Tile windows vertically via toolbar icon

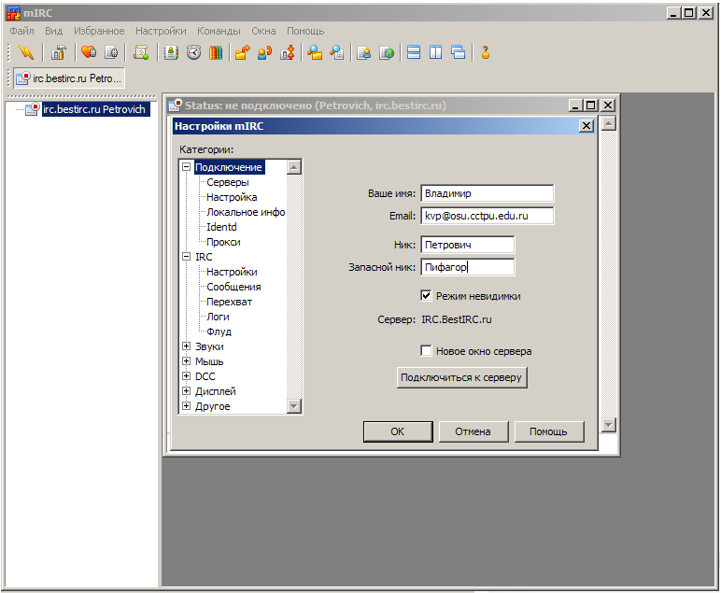[435, 52]
